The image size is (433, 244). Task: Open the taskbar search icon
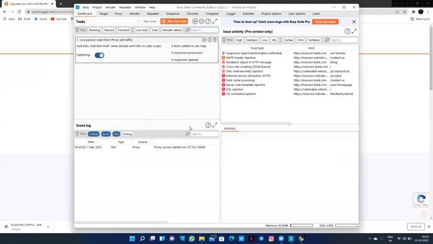click(x=142, y=239)
